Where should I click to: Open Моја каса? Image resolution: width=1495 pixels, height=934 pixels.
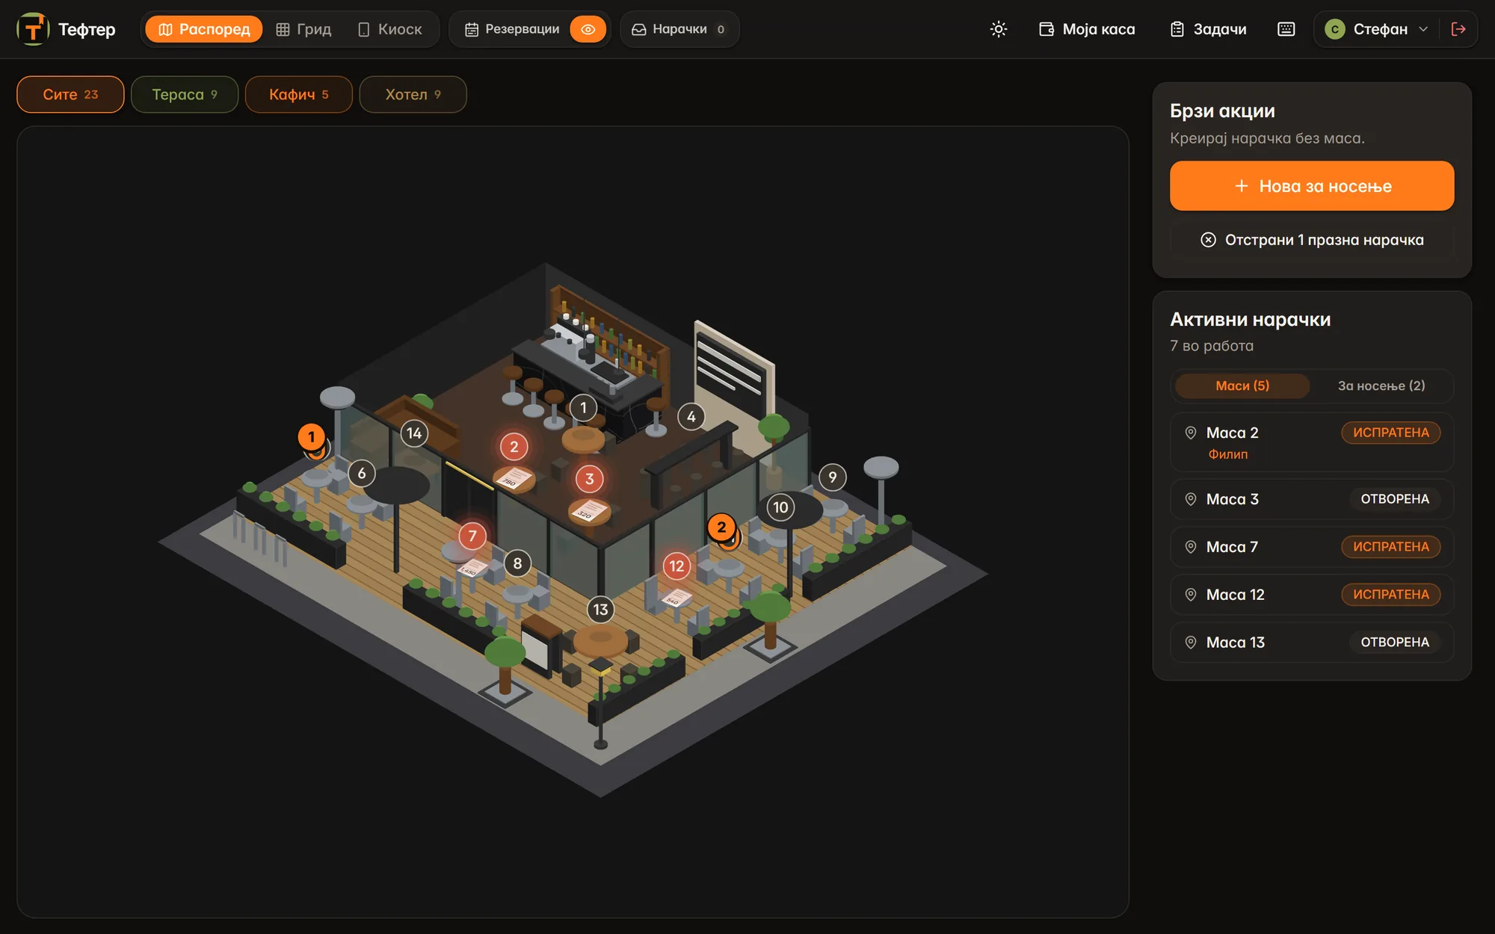(1087, 29)
